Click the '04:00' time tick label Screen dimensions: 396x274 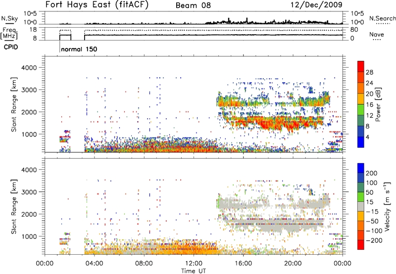tap(95, 264)
